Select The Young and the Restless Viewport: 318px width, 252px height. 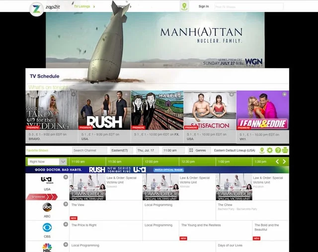pyautogui.click(x=201, y=225)
